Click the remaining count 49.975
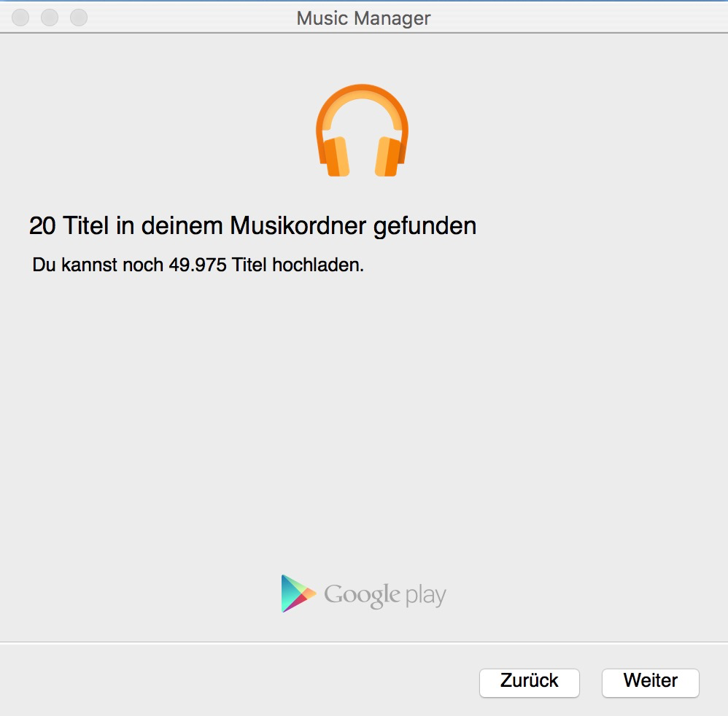This screenshot has width=728, height=716. [x=197, y=265]
